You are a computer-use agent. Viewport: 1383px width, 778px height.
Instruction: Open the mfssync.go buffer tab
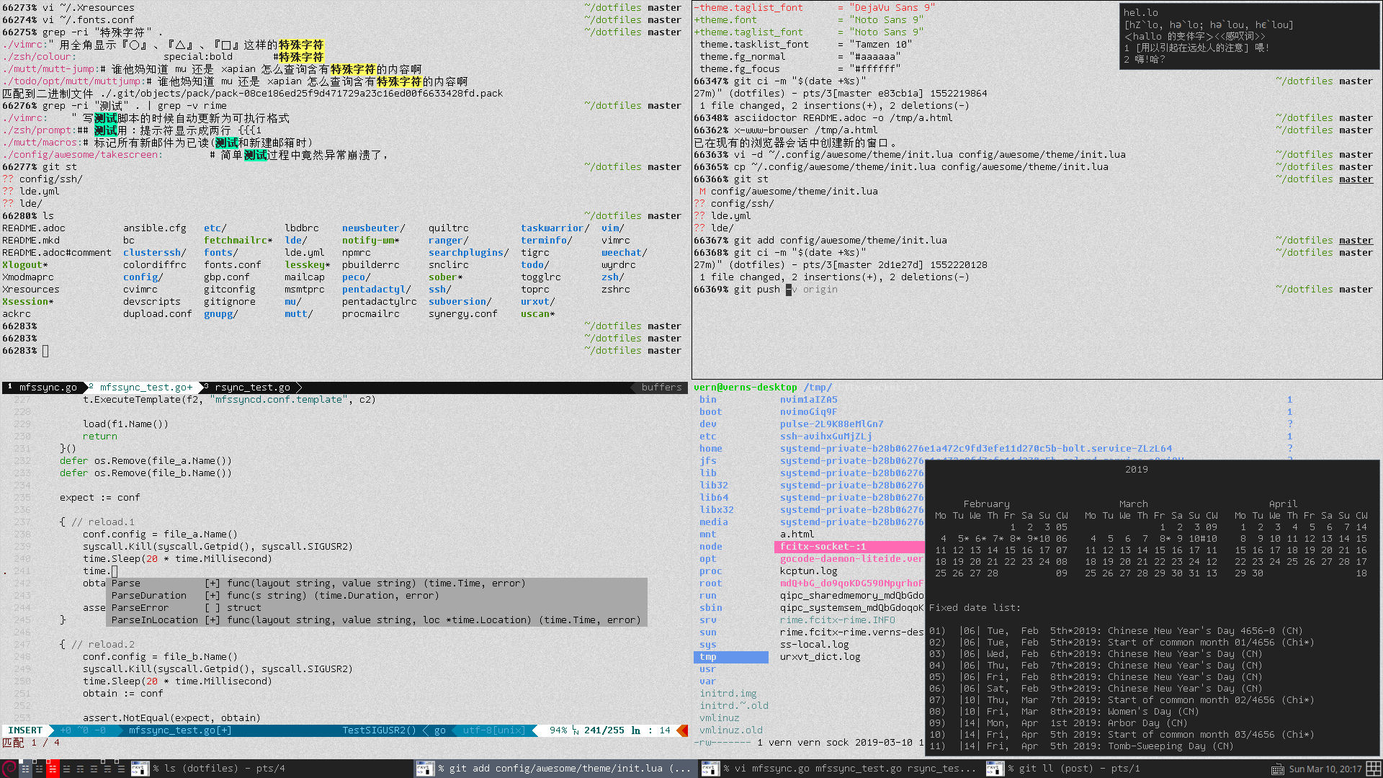tap(48, 388)
